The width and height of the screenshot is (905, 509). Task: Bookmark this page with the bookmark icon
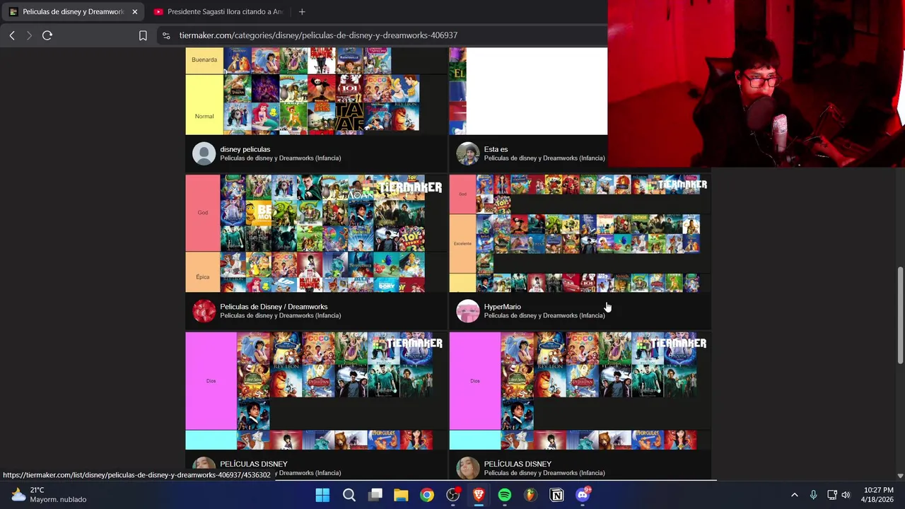pyautogui.click(x=143, y=35)
